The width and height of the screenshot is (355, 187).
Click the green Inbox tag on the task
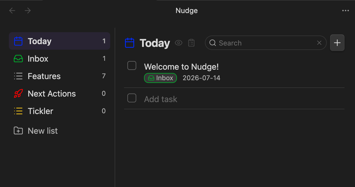160,78
